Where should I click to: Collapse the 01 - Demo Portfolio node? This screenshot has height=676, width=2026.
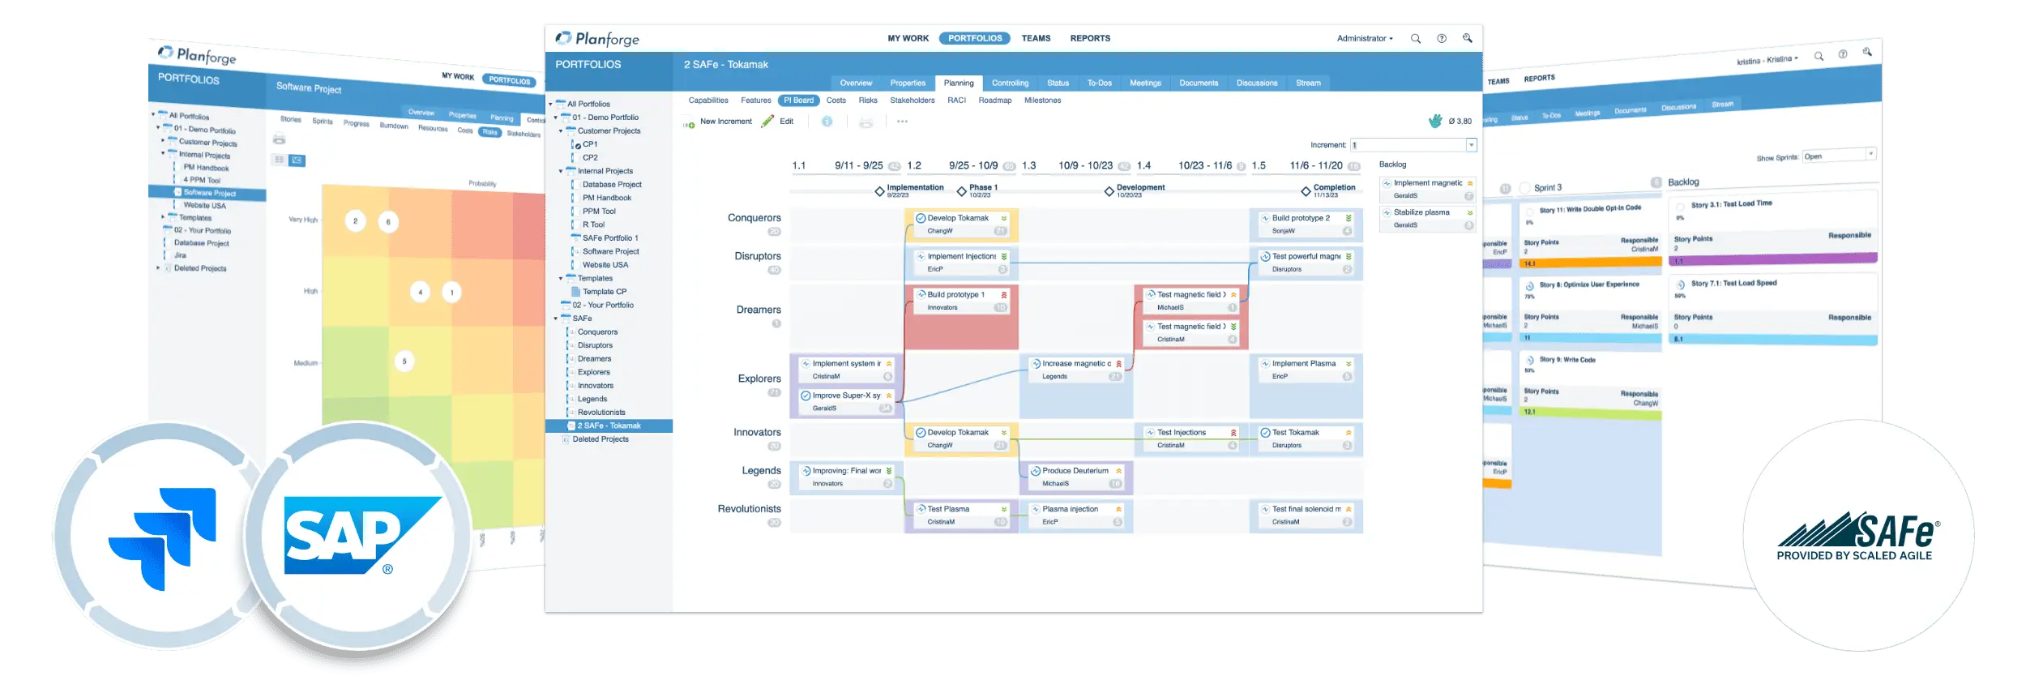tap(556, 118)
